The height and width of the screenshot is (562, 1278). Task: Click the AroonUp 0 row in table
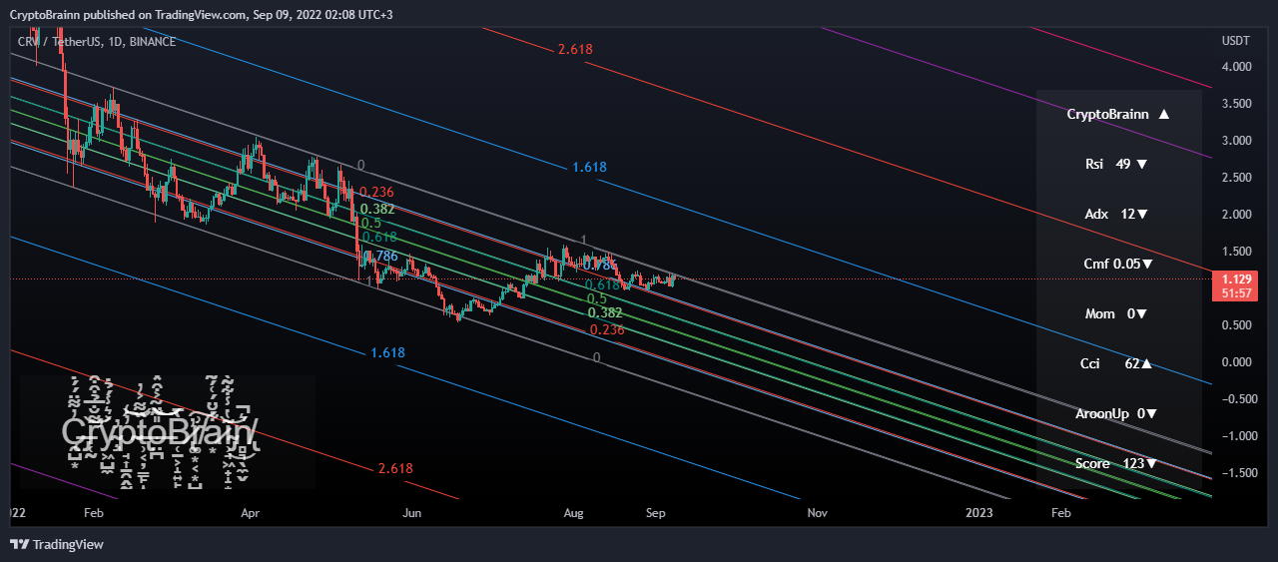[x=1116, y=414]
